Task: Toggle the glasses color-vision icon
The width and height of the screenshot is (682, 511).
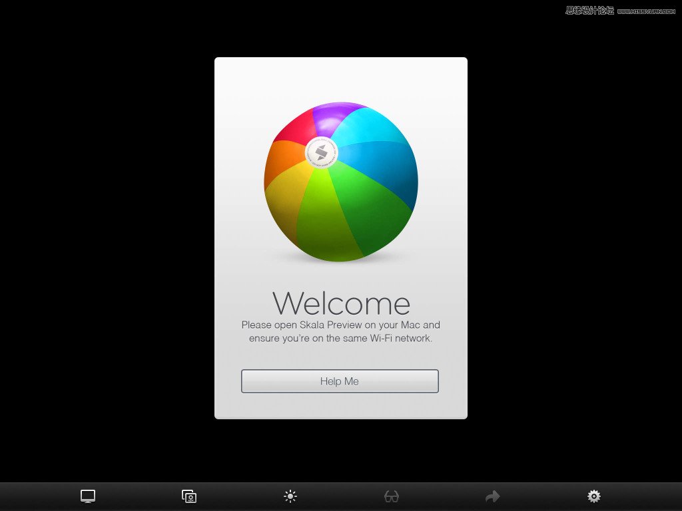Action: click(392, 496)
